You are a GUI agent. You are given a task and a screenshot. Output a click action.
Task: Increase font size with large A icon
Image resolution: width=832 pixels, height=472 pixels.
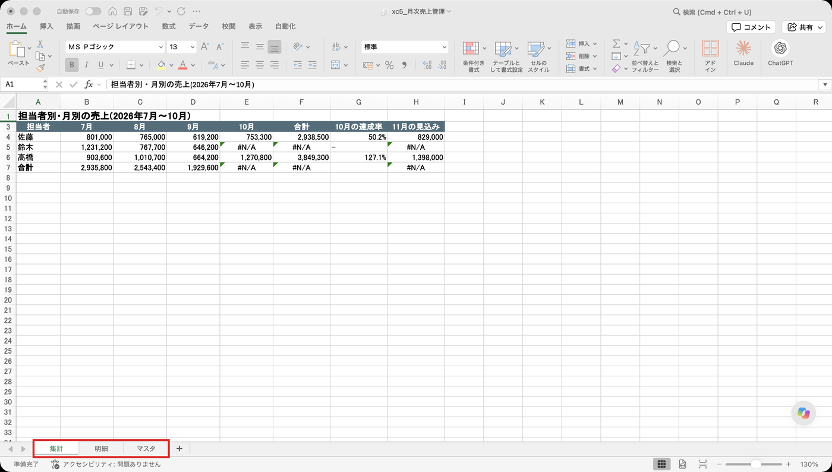(x=205, y=46)
